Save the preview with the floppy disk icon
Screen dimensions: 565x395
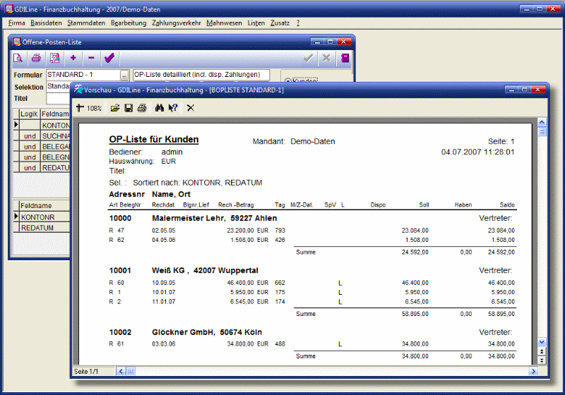129,108
